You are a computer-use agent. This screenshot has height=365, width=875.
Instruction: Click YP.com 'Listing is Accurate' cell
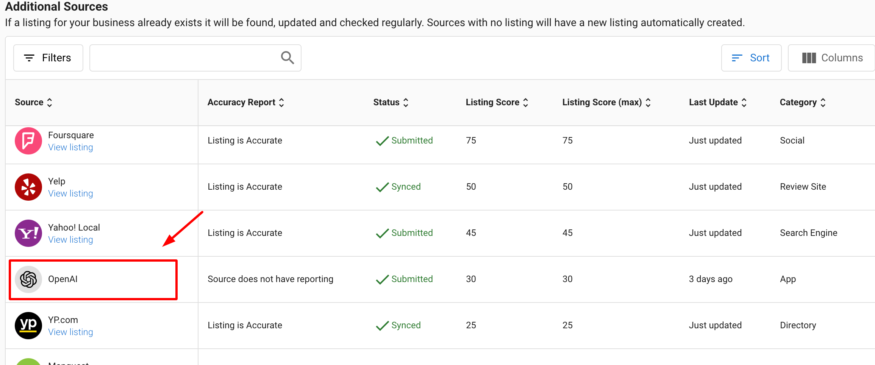coord(245,325)
